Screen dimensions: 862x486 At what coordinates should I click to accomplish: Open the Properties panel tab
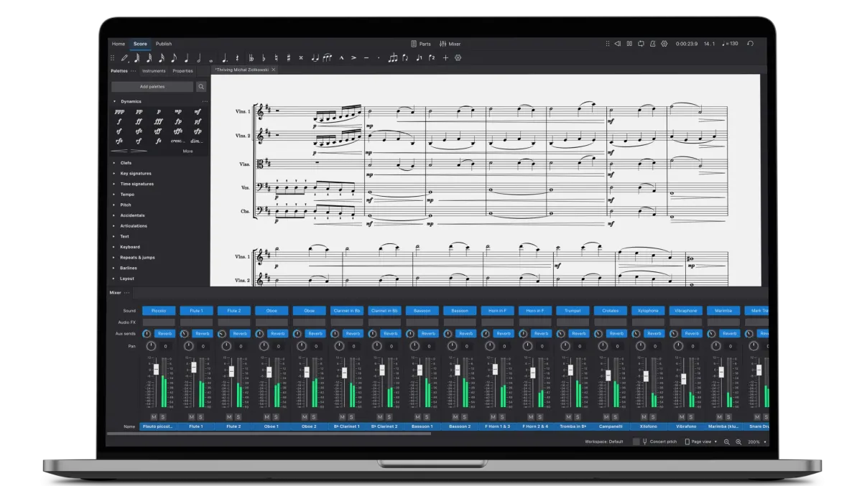pos(182,71)
